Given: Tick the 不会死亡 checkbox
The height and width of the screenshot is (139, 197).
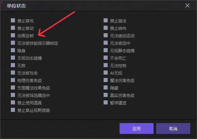Looking at the screenshot, I should coord(106,58).
